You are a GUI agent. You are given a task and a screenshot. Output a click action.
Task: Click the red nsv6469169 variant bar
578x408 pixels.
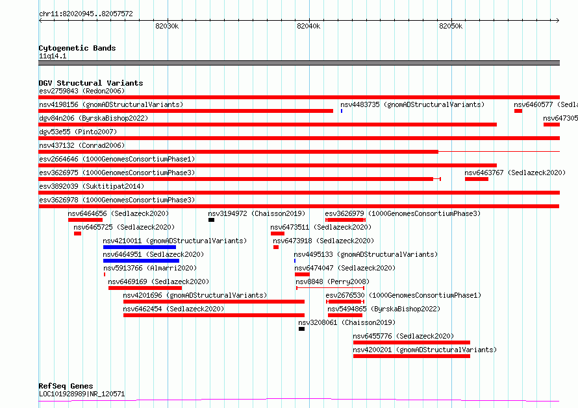(145, 288)
